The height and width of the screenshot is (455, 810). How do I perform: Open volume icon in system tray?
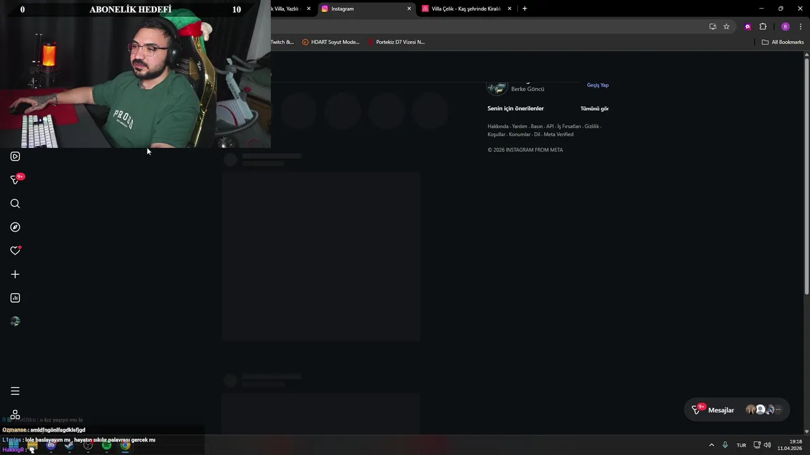tap(768, 445)
